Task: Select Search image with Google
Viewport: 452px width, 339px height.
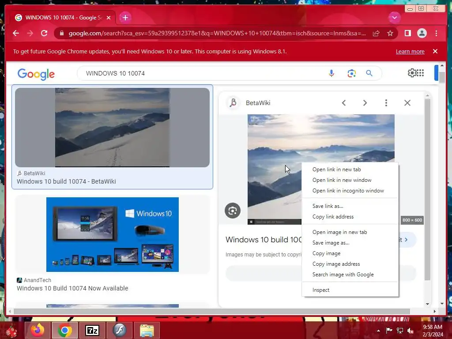Action: point(343,275)
